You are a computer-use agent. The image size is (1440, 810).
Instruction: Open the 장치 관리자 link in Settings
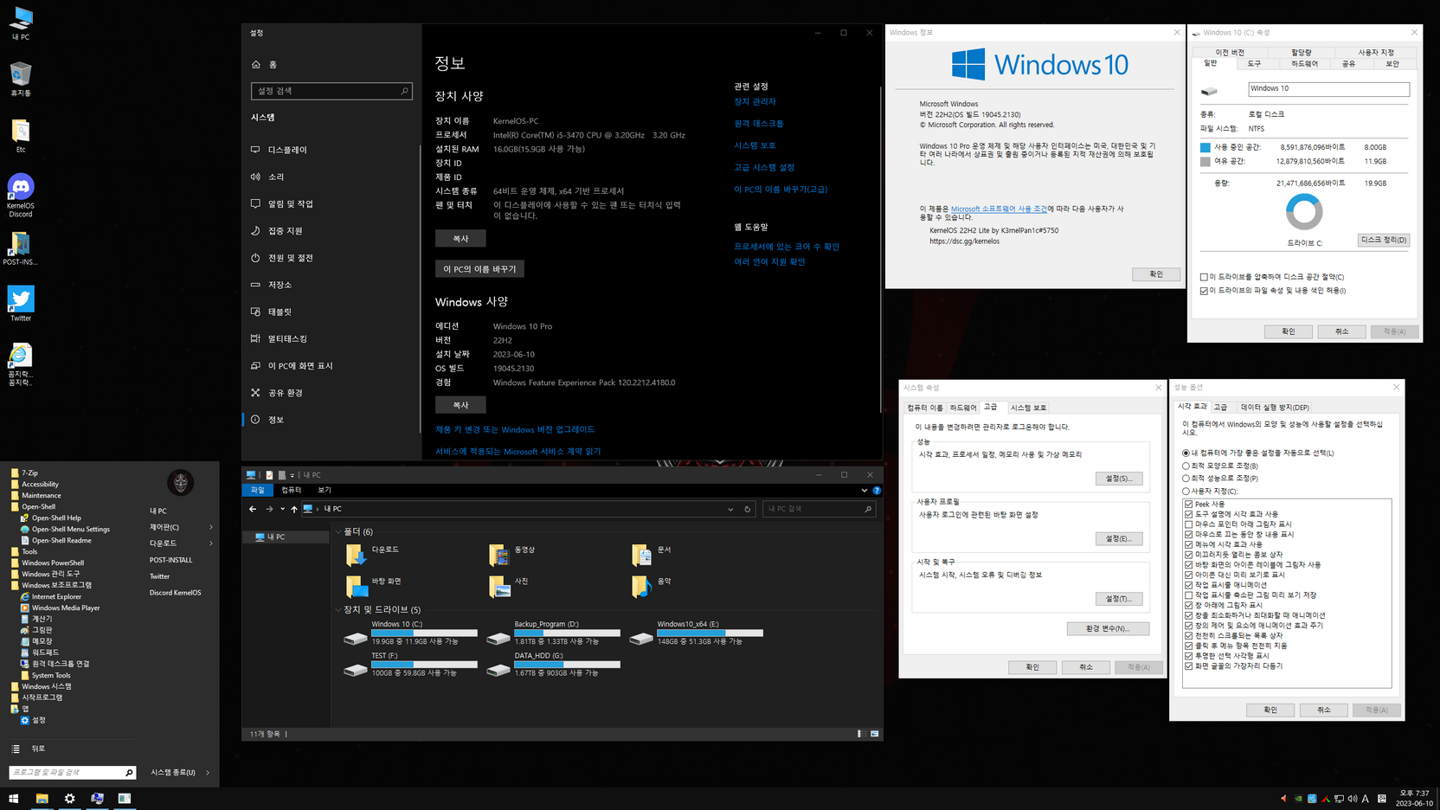755,101
